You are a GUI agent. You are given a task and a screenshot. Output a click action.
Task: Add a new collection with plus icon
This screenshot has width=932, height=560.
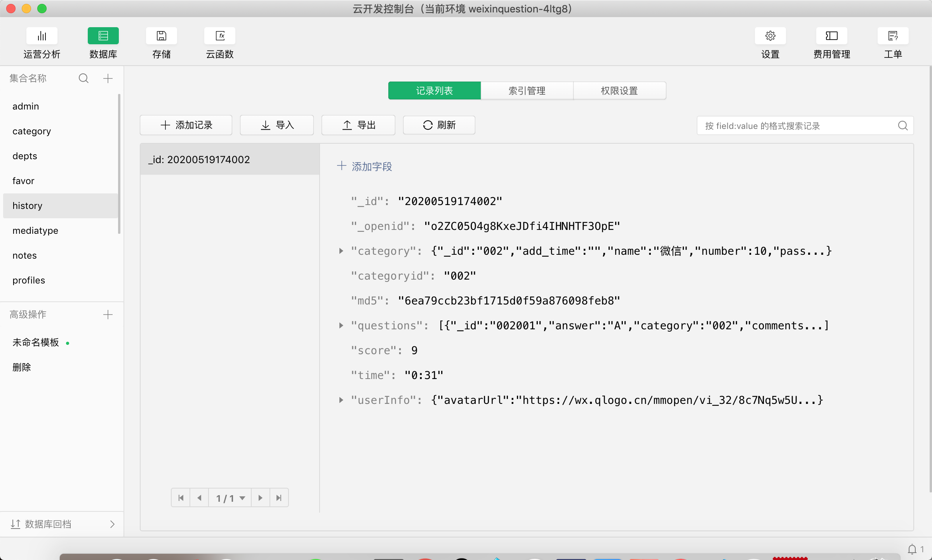click(108, 78)
